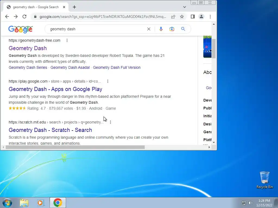Launch Windows Media Player from the taskbar
This screenshot has width=278, height=208.
pyautogui.click(x=41, y=203)
